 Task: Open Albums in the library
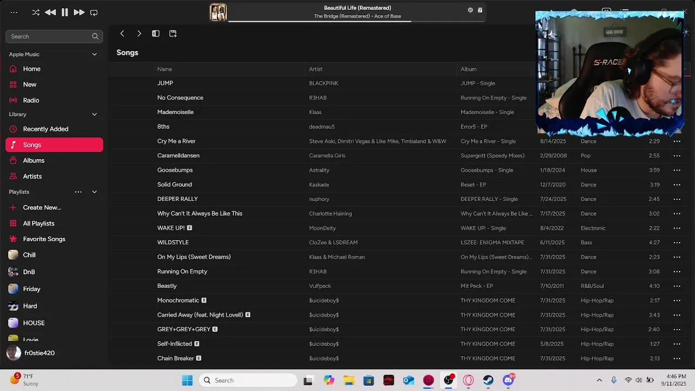(x=54, y=161)
